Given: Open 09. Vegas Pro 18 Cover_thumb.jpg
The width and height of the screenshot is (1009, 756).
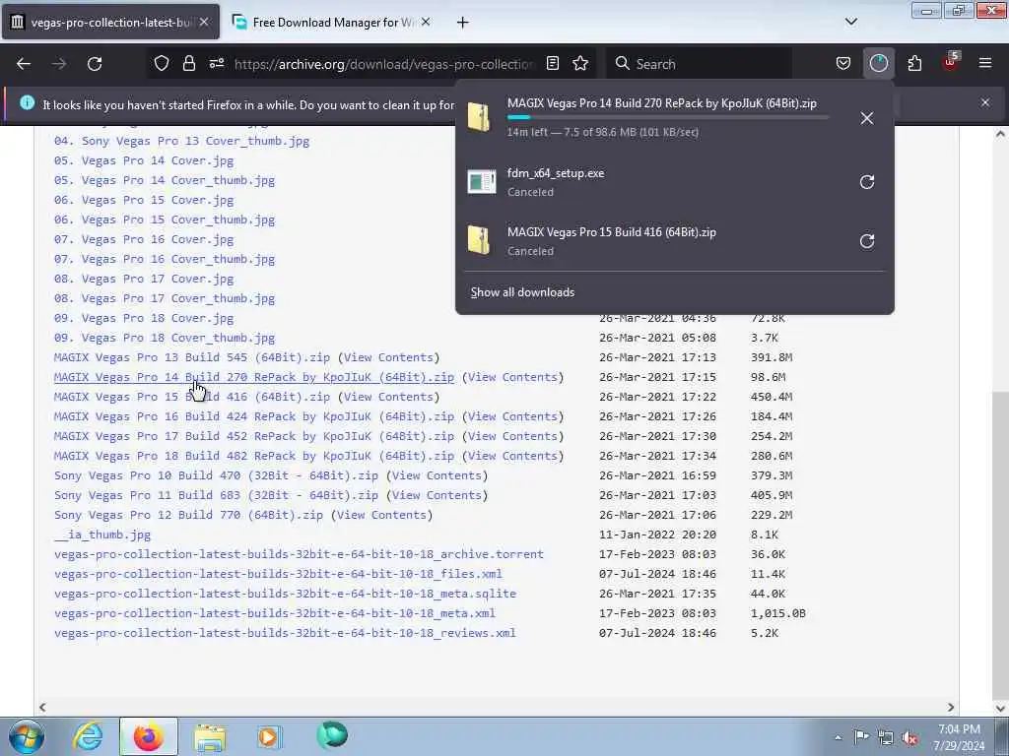Looking at the screenshot, I should 165,339.
